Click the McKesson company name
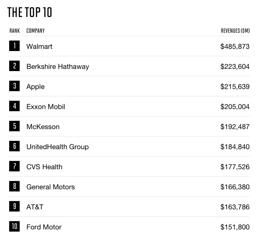Viewport: 270px width, 239px height. (43, 126)
